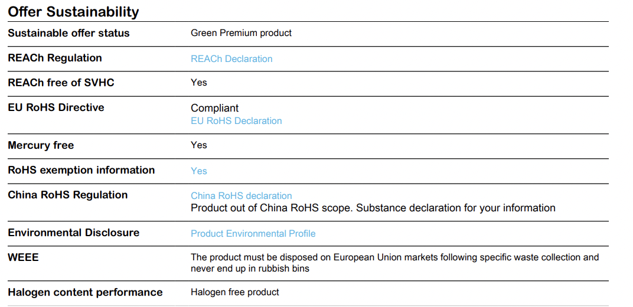Click the RoHS exemption information label

pos(81,170)
